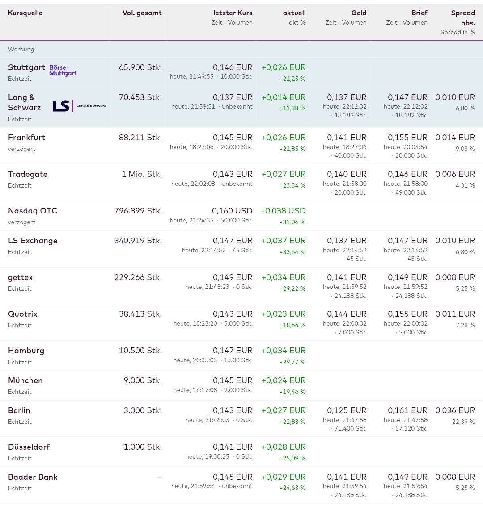The height and width of the screenshot is (510, 483).
Task: Select Düsseldorf volume 1.000 Stk.
Action: pyautogui.click(x=143, y=447)
